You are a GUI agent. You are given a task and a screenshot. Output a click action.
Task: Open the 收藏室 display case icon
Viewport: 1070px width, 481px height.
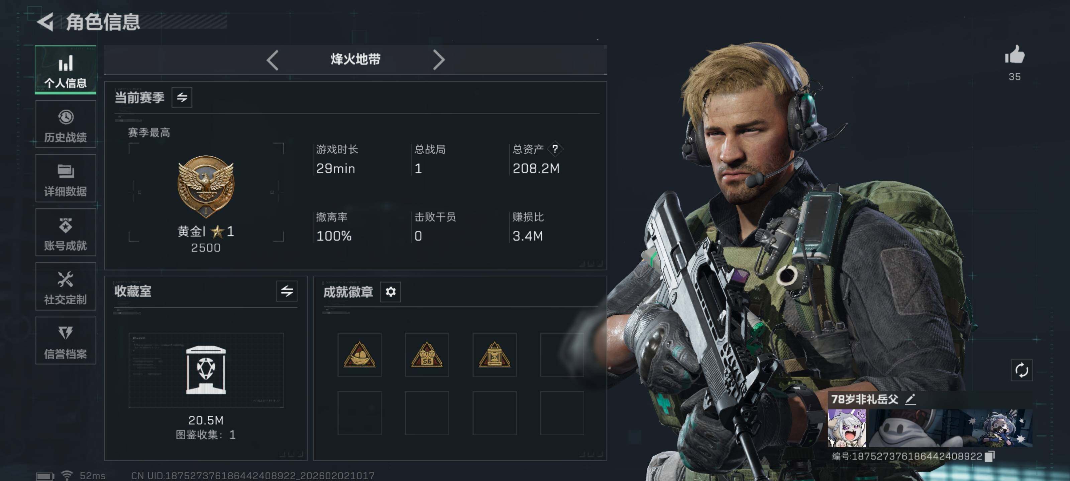[206, 370]
